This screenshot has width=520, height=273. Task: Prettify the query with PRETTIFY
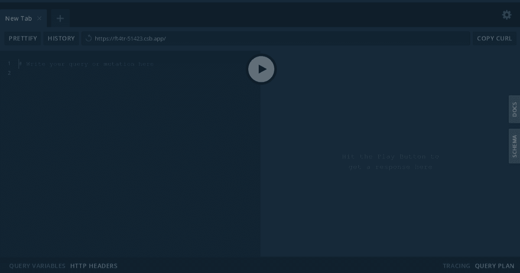click(x=22, y=38)
